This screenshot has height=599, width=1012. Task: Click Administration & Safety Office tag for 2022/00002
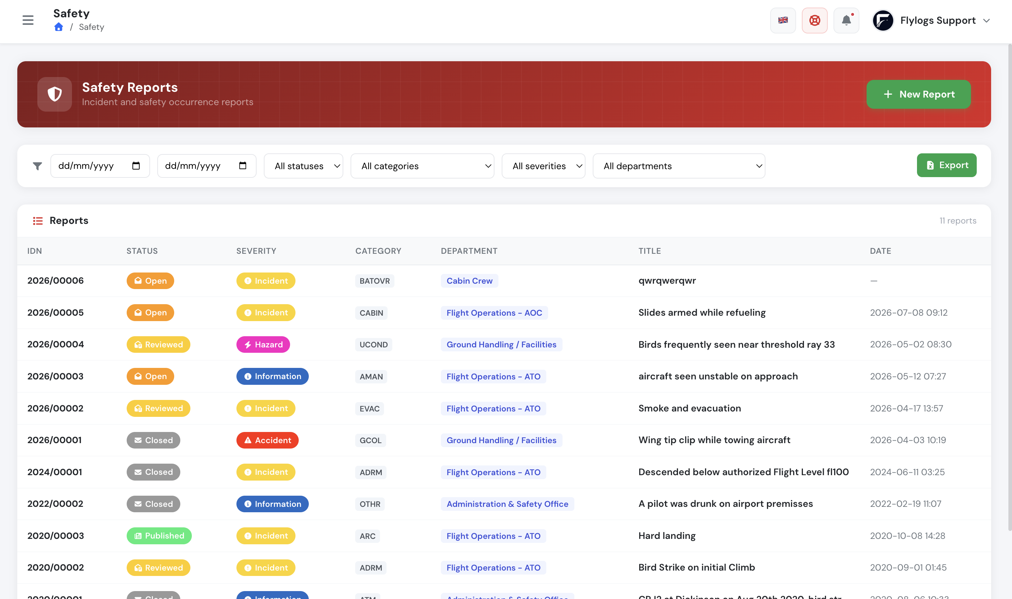[507, 504]
